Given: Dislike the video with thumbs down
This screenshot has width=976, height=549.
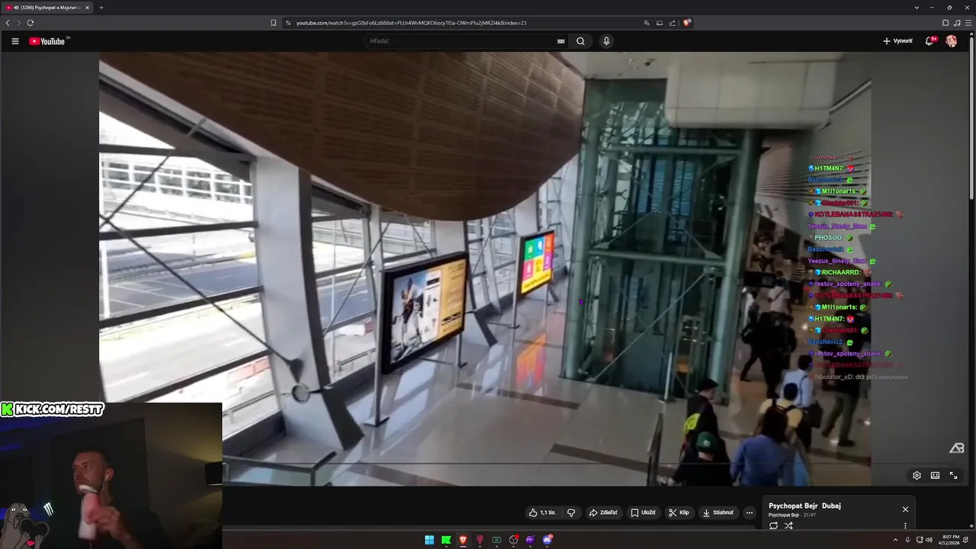Looking at the screenshot, I should (571, 512).
